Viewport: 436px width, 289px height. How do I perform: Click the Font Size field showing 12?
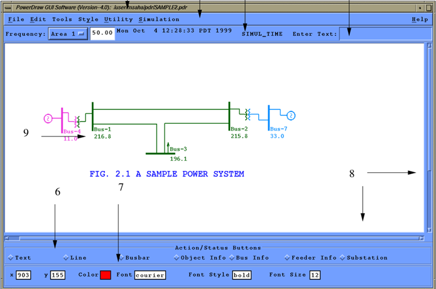tap(315, 275)
